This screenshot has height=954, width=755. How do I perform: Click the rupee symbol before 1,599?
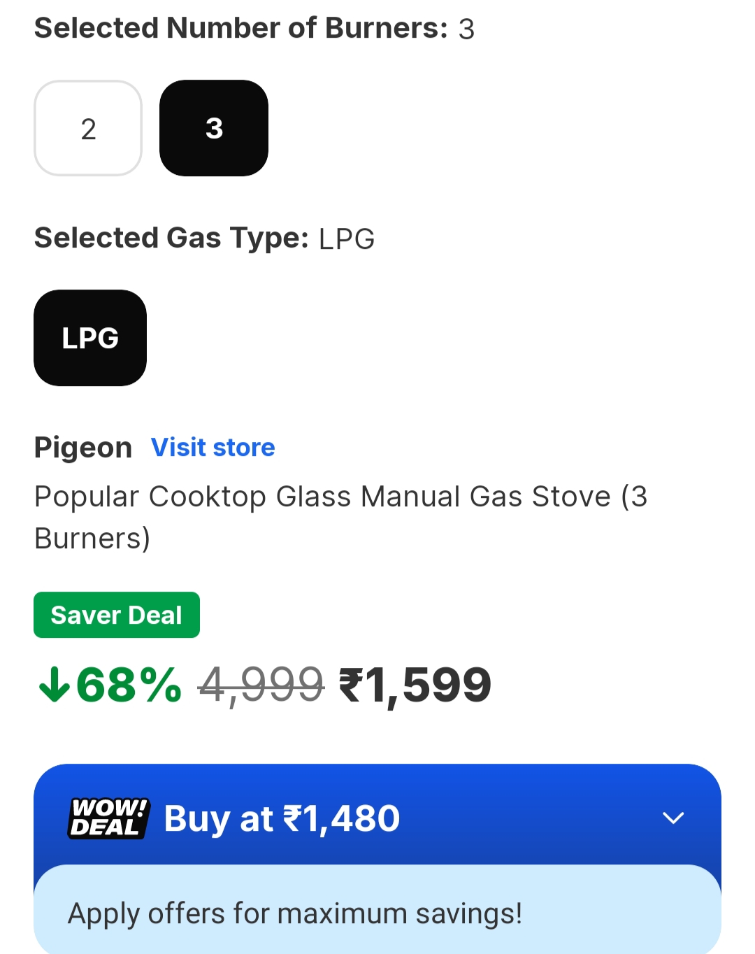pos(351,684)
